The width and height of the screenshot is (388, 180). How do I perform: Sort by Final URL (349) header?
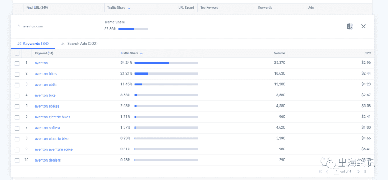click(37, 8)
